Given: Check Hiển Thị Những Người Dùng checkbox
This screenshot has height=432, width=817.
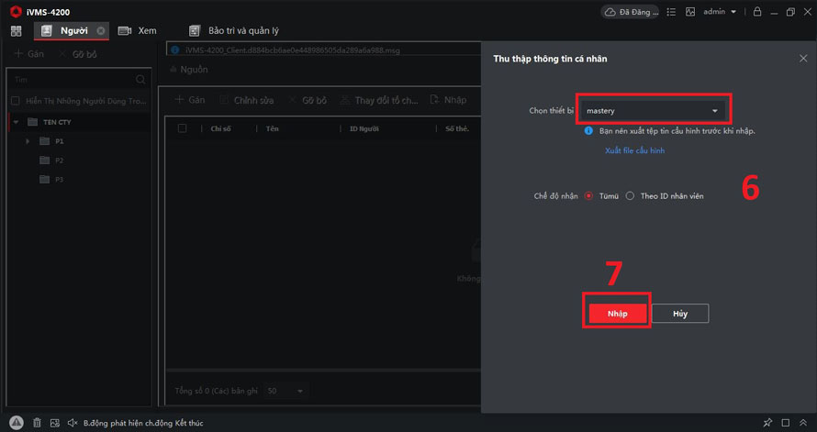Looking at the screenshot, I should coord(15,101).
